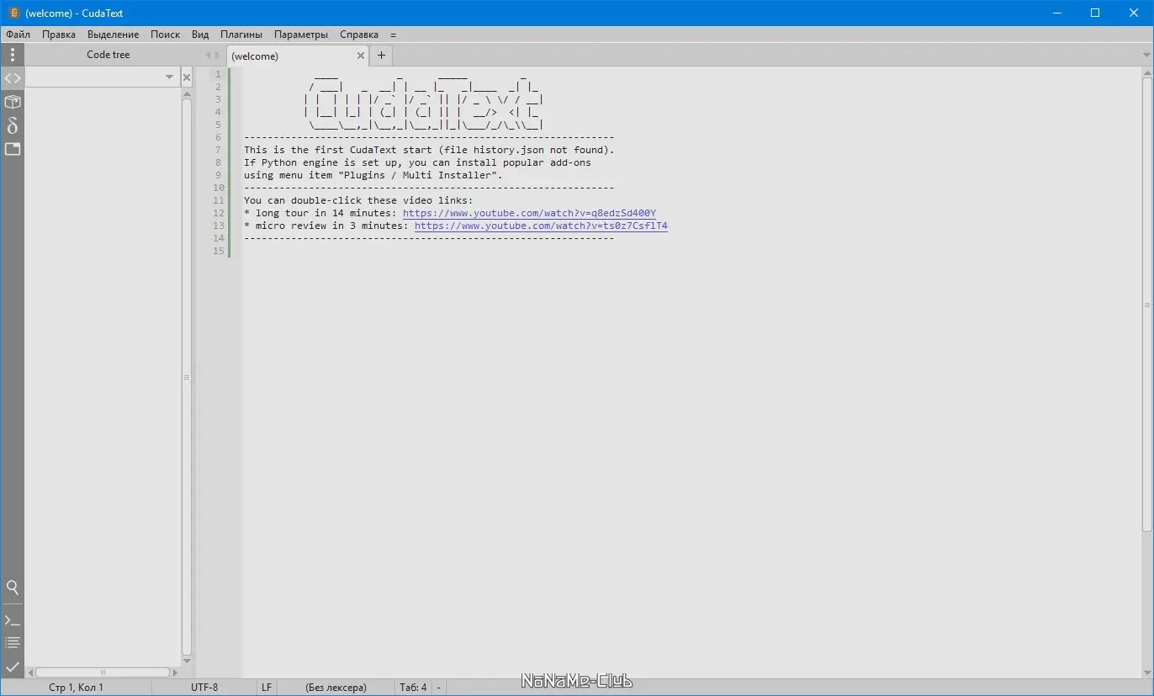Choose lexer via '(Без лексера)' field
This screenshot has height=696, width=1154.
336,688
